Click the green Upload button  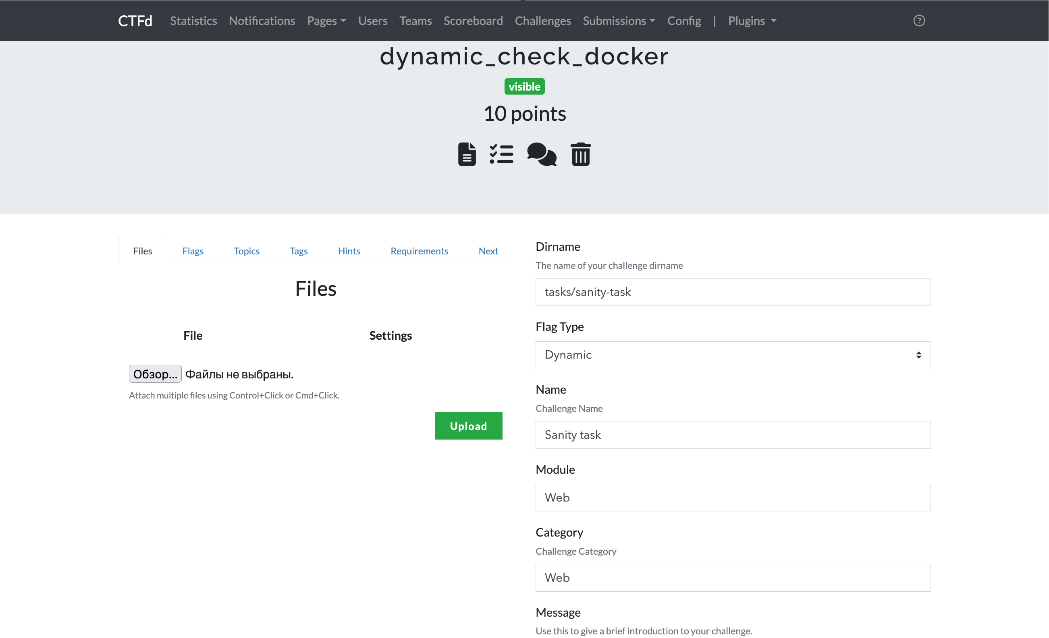(468, 426)
